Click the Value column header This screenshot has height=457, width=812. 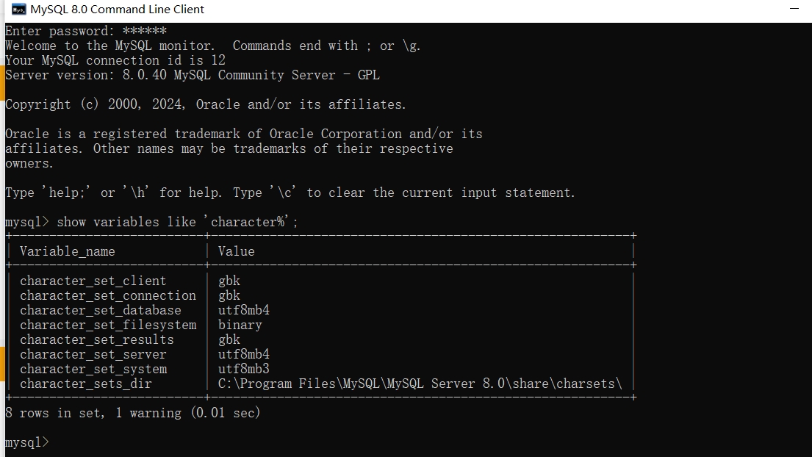point(237,251)
